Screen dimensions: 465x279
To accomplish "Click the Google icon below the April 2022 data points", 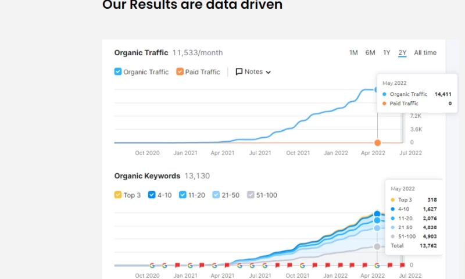I will 377,265.
